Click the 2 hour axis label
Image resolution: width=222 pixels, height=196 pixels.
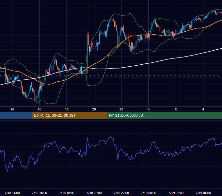coord(176,109)
